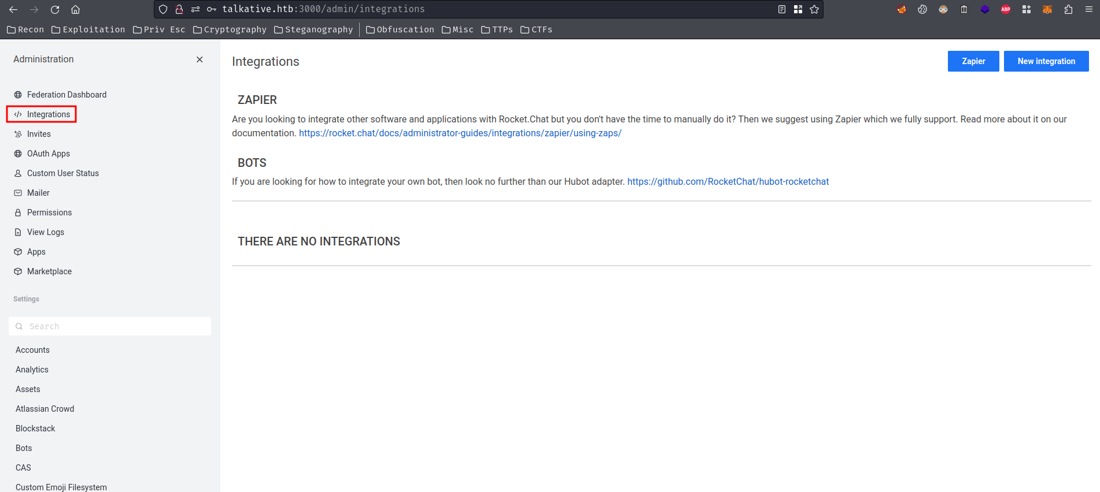Viewport: 1100px width, 492px height.
Task: Open Blockstack settings
Action: (x=35, y=428)
